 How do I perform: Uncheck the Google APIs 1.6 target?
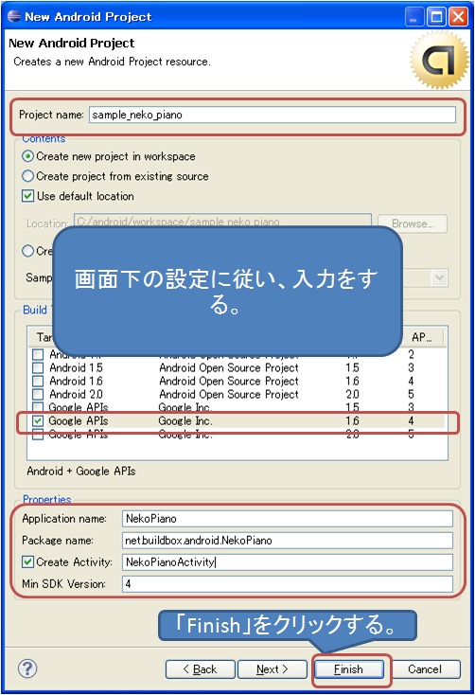(38, 421)
